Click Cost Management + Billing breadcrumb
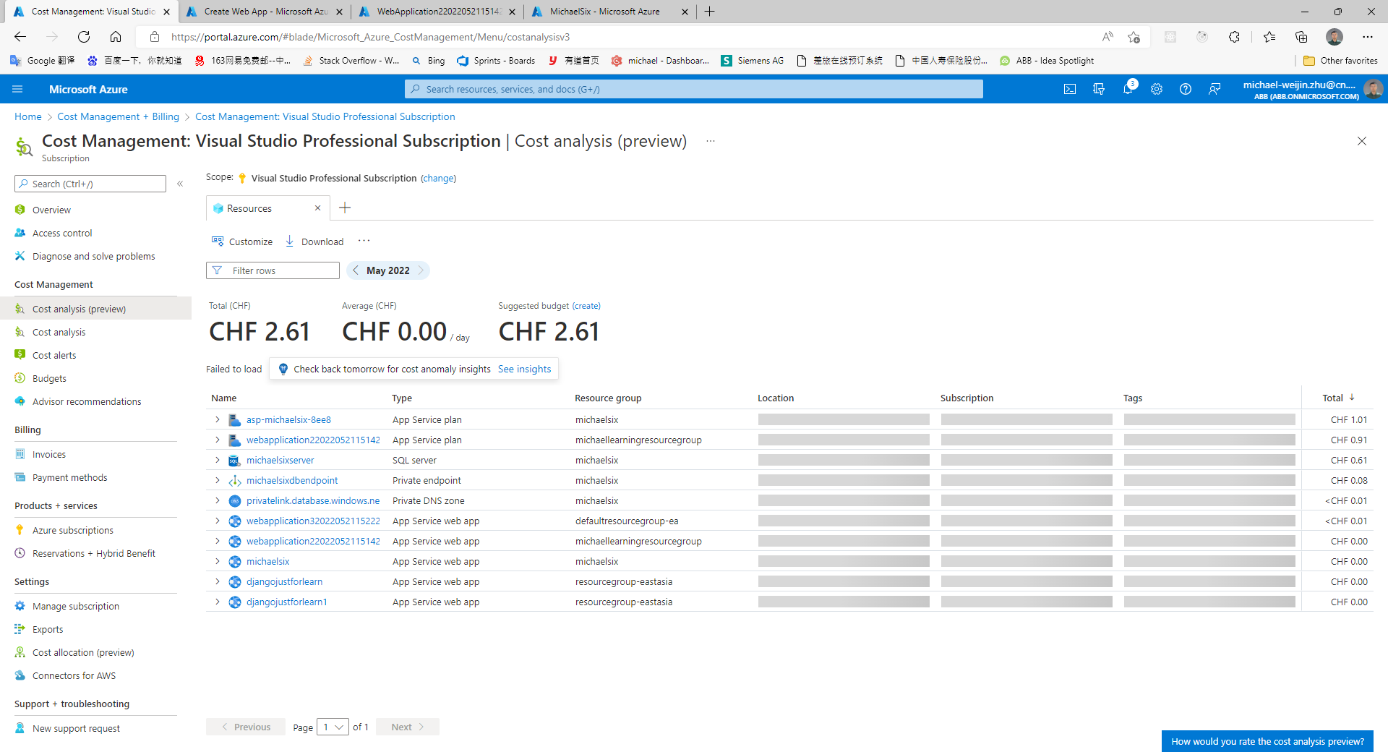The image size is (1388, 752). tap(119, 116)
